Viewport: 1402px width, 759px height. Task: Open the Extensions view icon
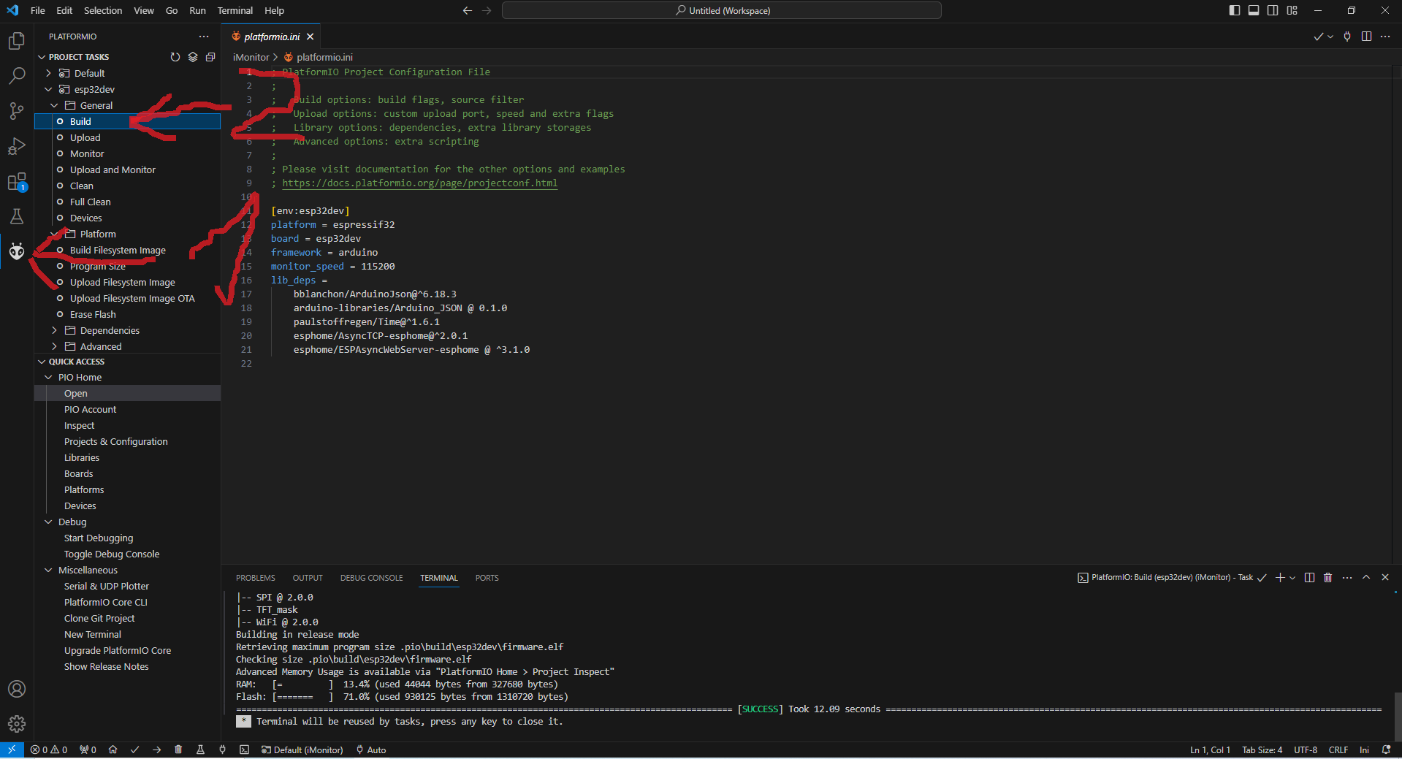[16, 182]
